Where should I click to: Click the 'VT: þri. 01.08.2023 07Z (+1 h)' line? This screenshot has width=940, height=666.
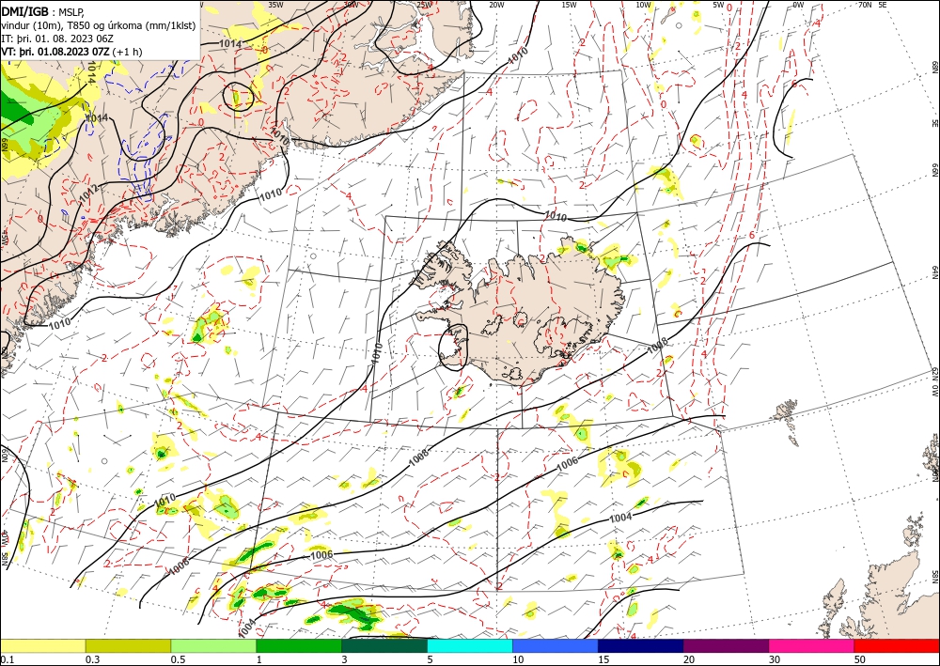click(x=71, y=52)
